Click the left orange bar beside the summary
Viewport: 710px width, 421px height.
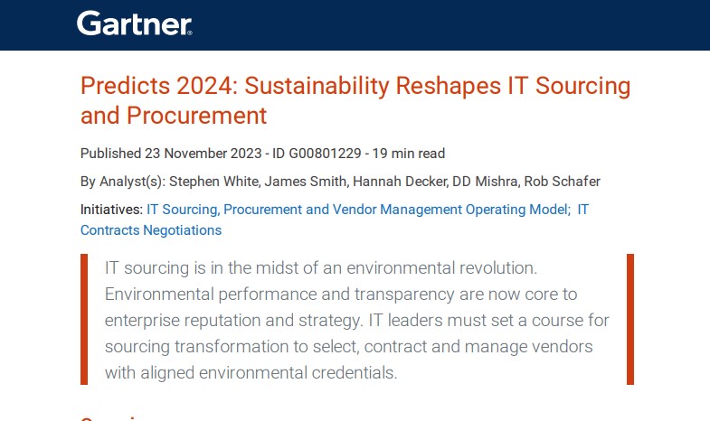click(84, 320)
